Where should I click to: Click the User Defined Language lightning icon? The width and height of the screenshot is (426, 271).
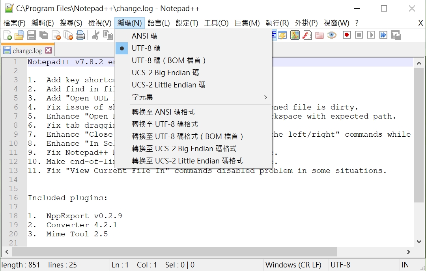[x=282, y=35]
